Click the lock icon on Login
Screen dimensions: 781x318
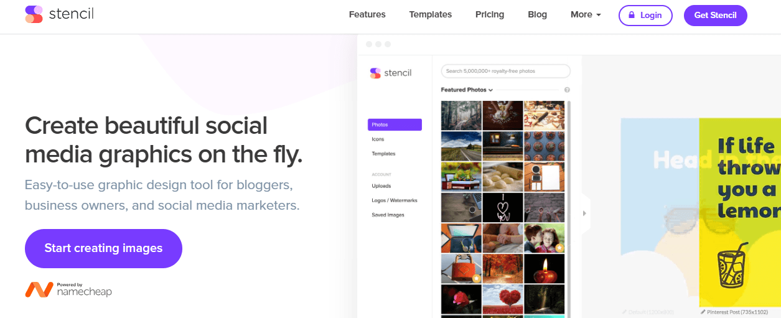[x=632, y=15]
